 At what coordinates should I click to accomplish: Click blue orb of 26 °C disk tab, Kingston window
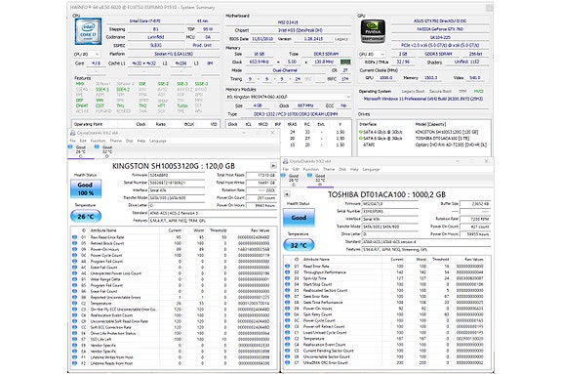(x=70, y=146)
